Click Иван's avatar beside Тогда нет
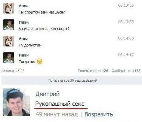The height and width of the screenshot is (122, 142). 9,58
